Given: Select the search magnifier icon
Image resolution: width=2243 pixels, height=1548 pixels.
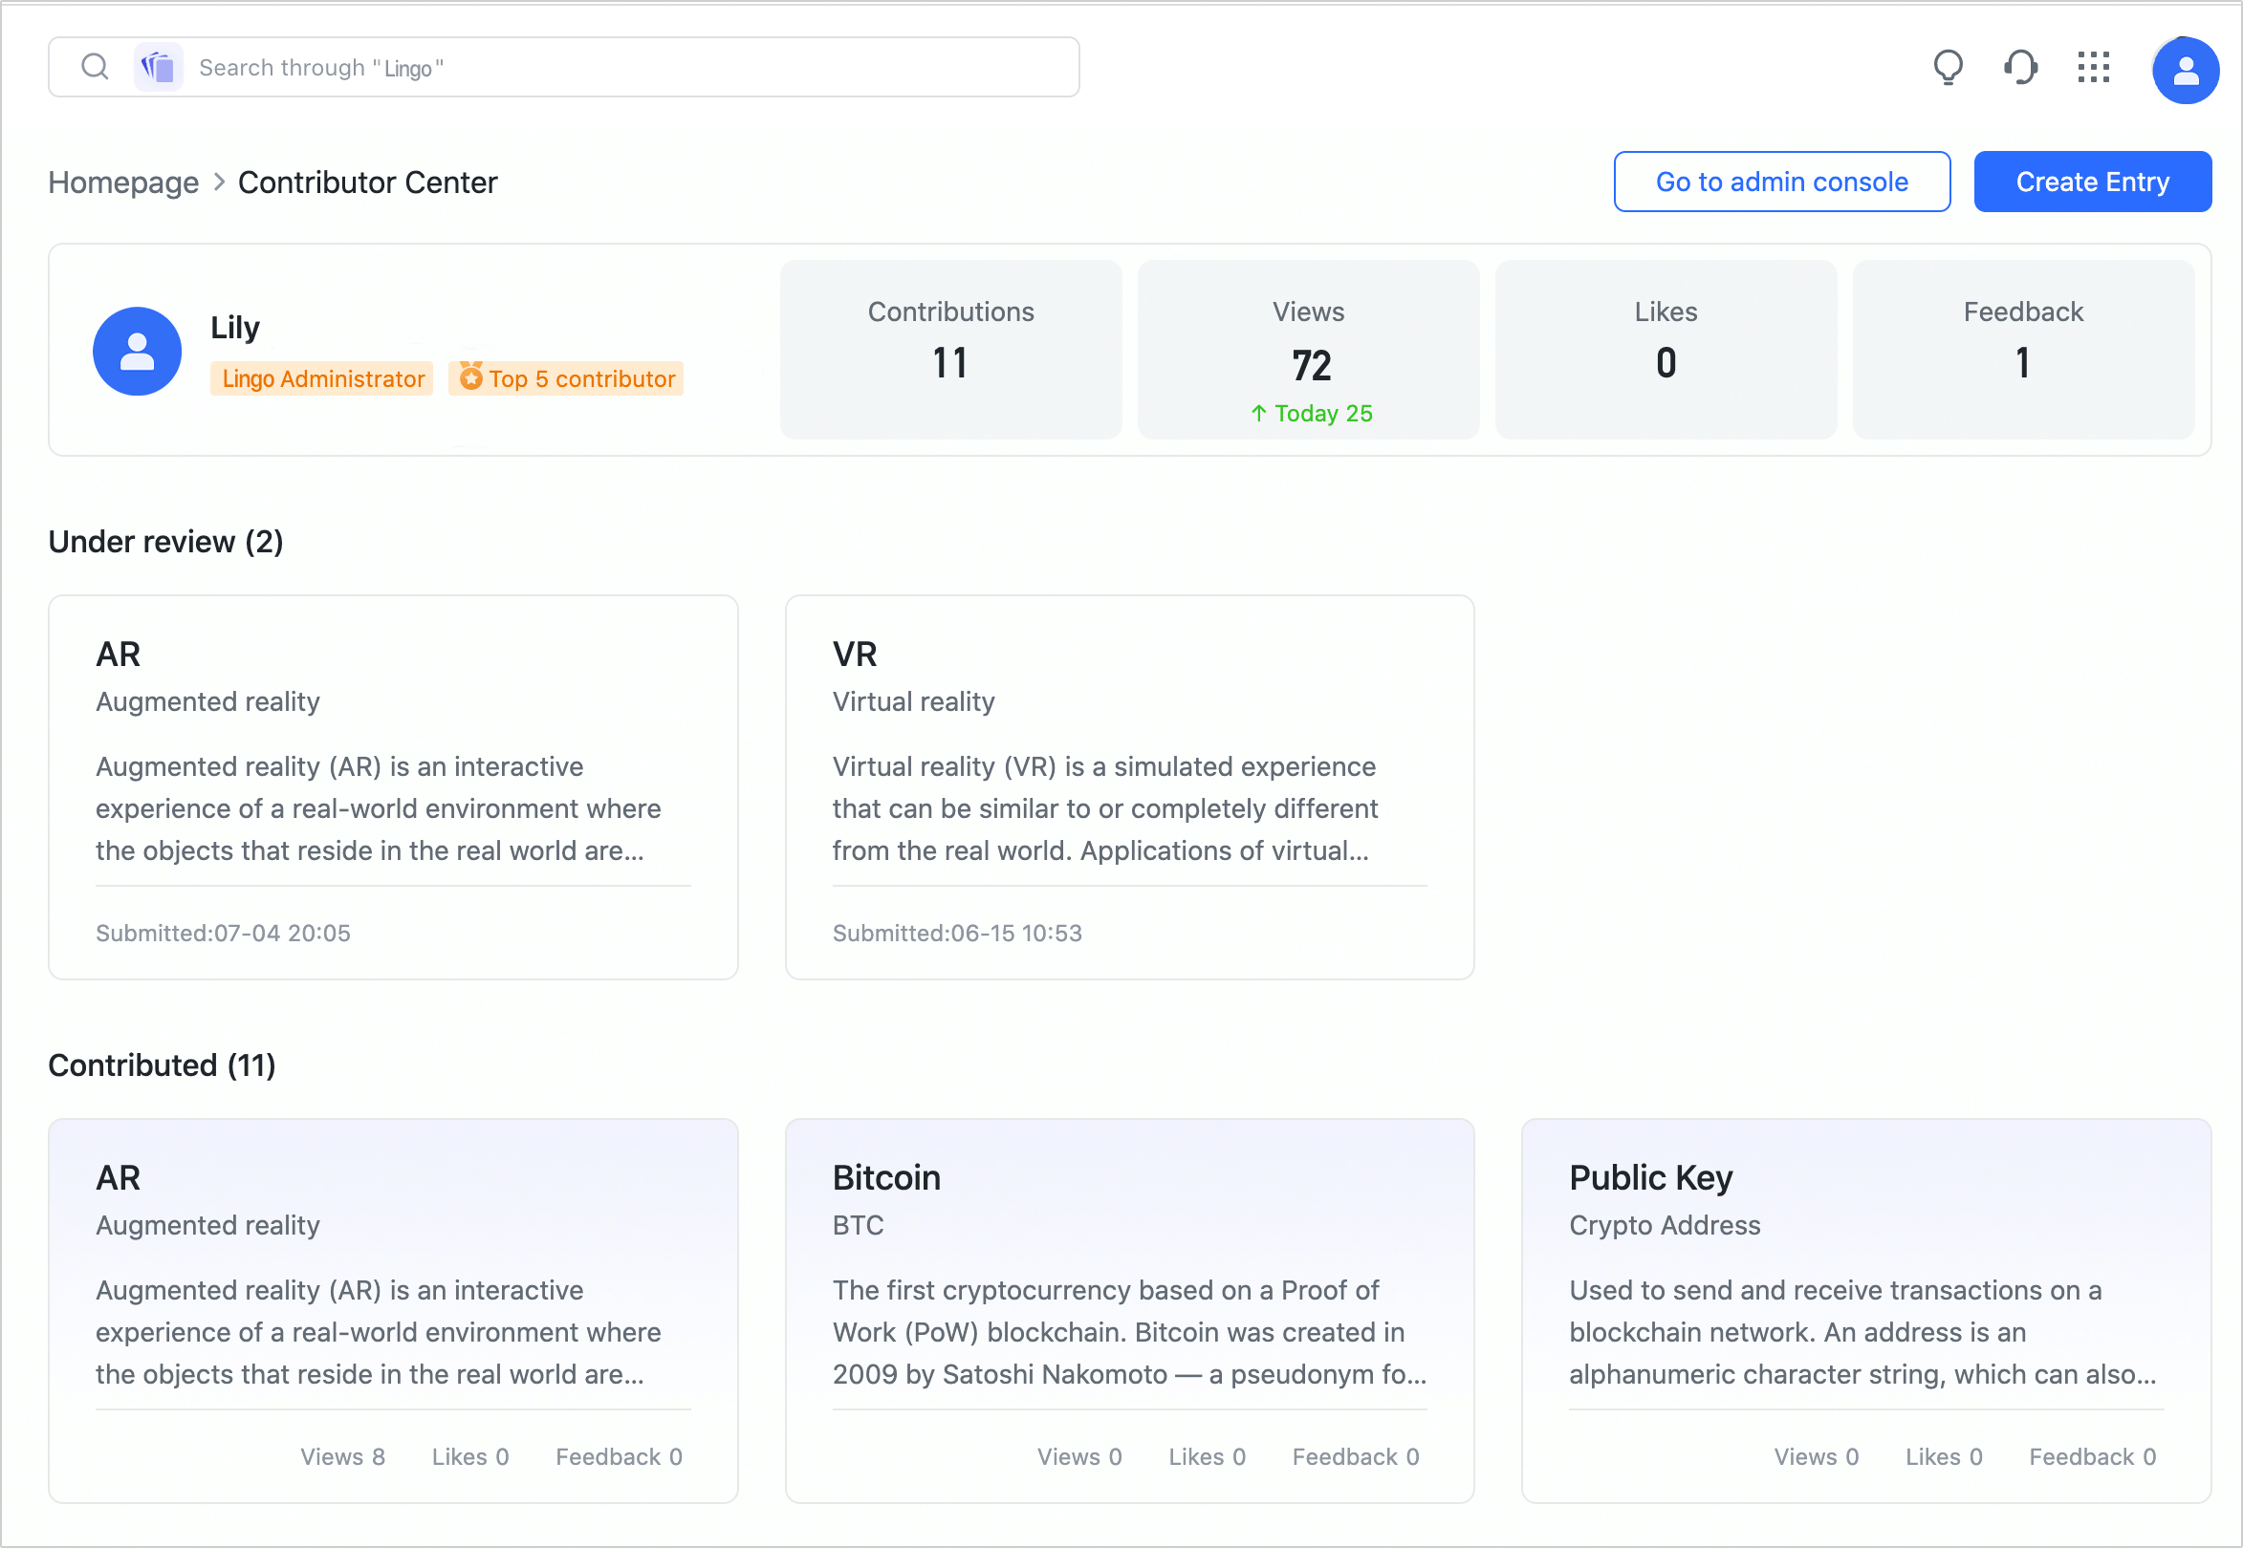Looking at the screenshot, I should point(94,66).
